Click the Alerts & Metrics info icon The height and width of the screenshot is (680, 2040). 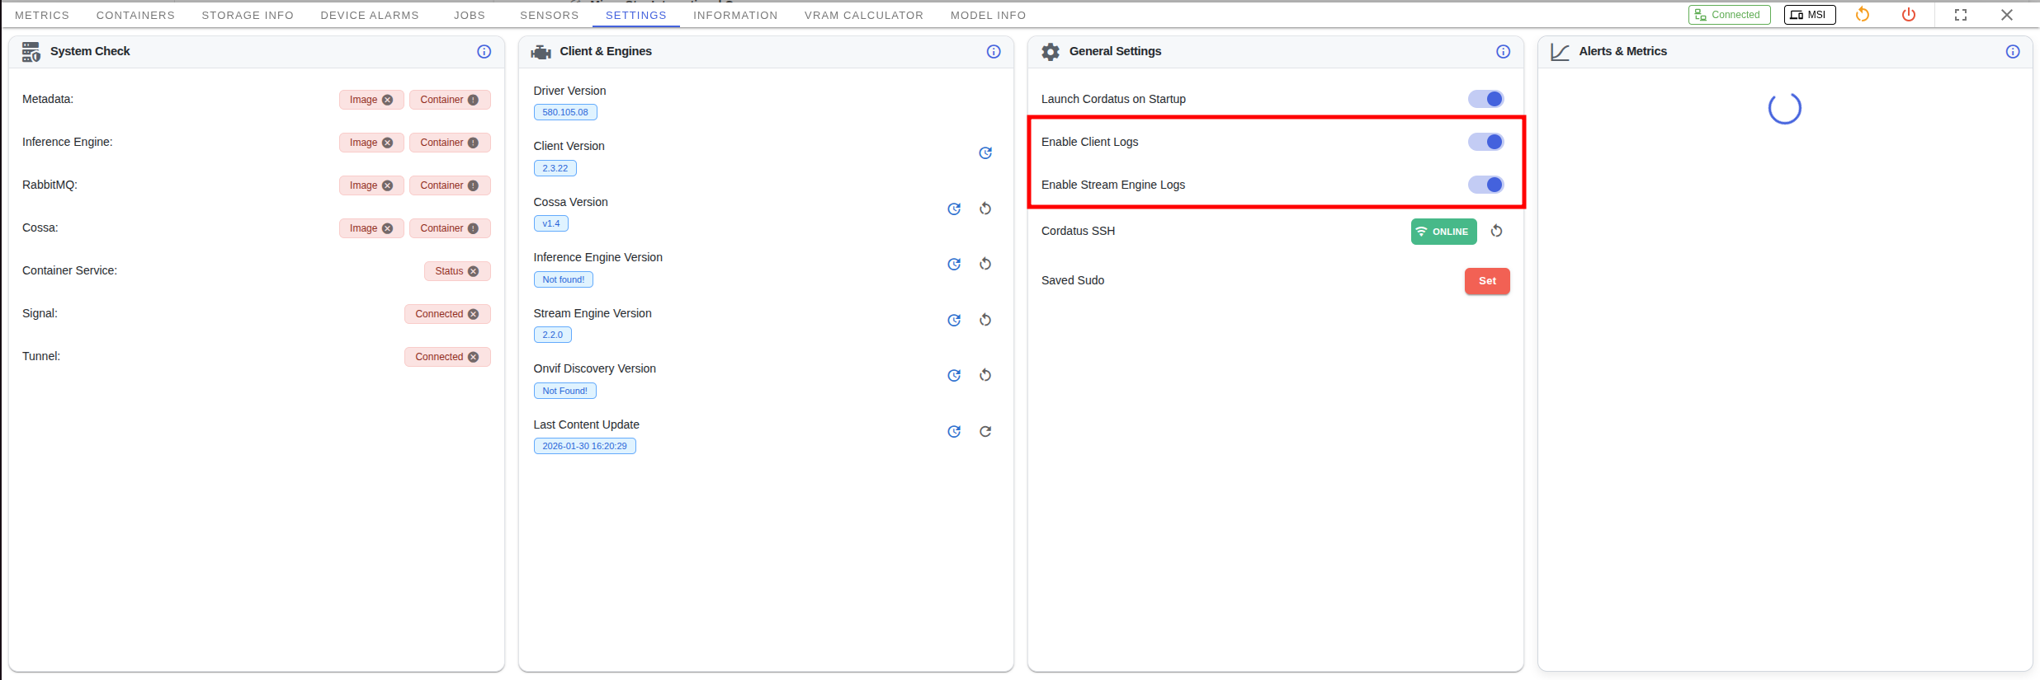(2013, 52)
